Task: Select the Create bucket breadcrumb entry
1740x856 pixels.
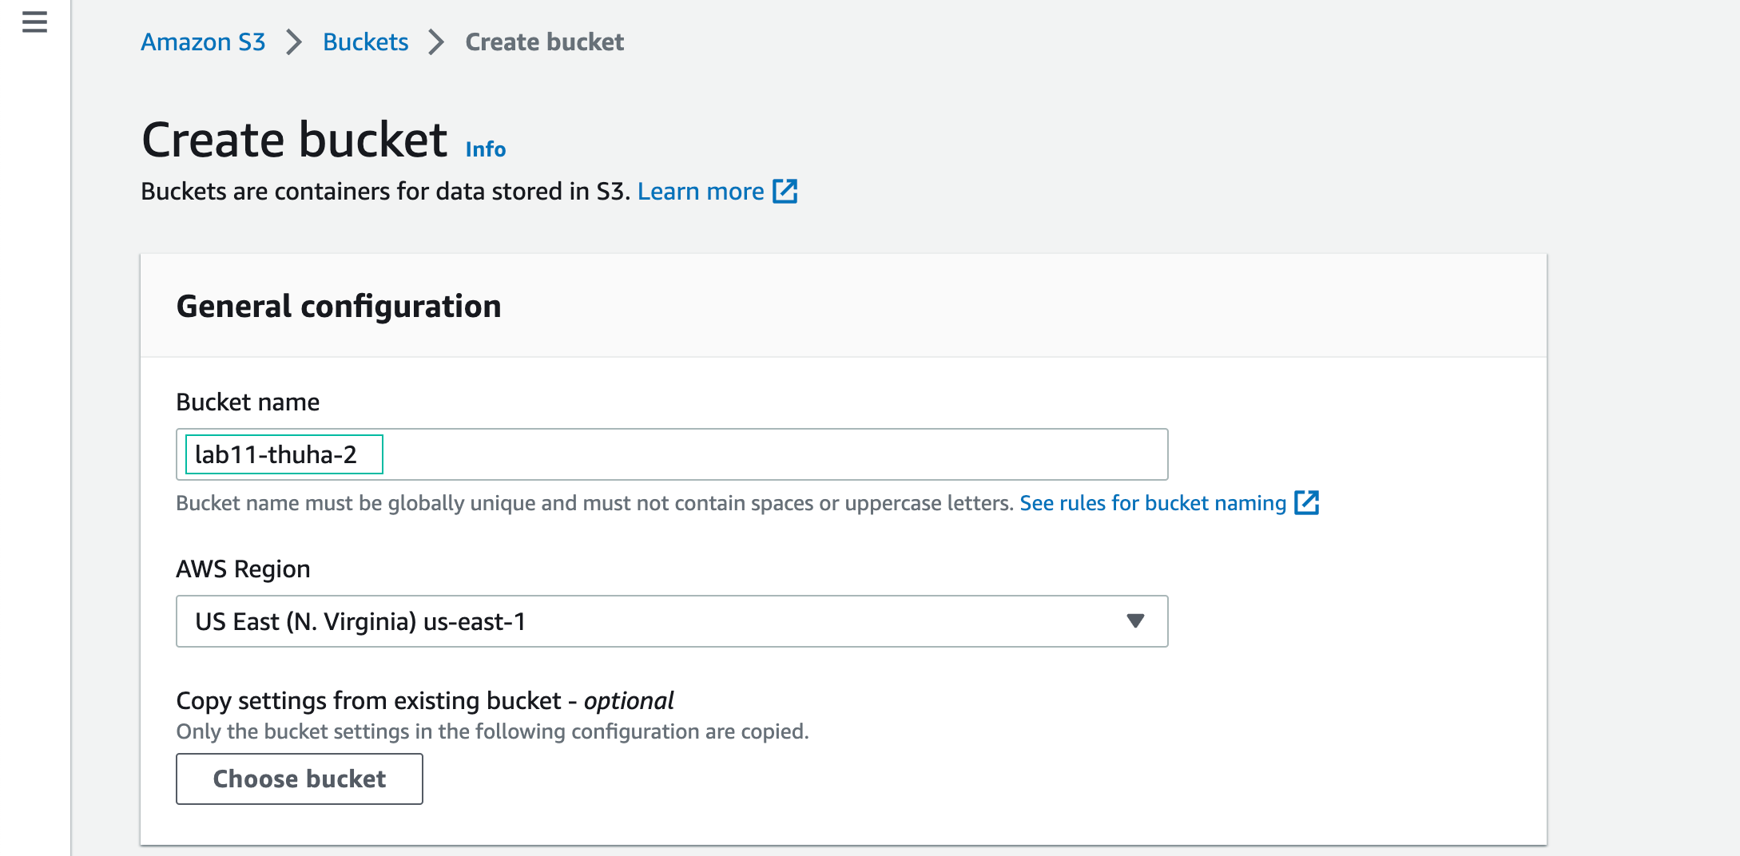Action: point(543,42)
